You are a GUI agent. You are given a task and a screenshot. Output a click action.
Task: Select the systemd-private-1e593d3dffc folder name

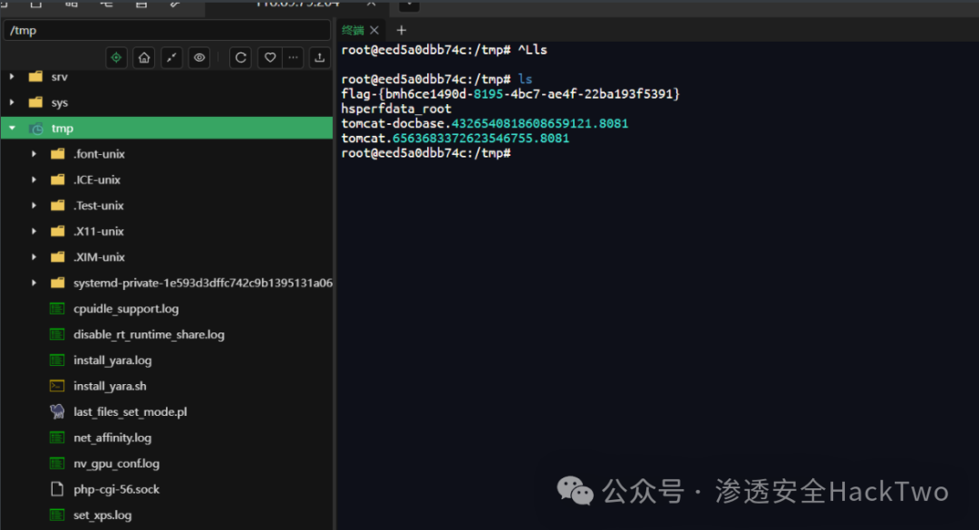pos(203,283)
